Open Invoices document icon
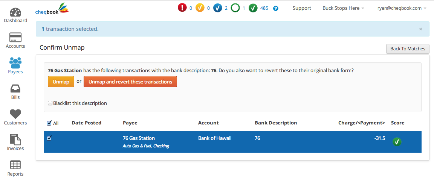The width and height of the screenshot is (434, 182). [15, 140]
